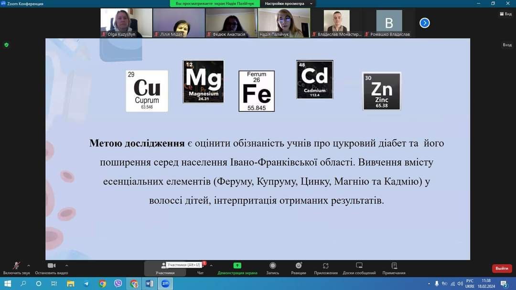The width and height of the screenshot is (516, 290).
Task: Open the Чат chat panel
Action: coord(200,268)
